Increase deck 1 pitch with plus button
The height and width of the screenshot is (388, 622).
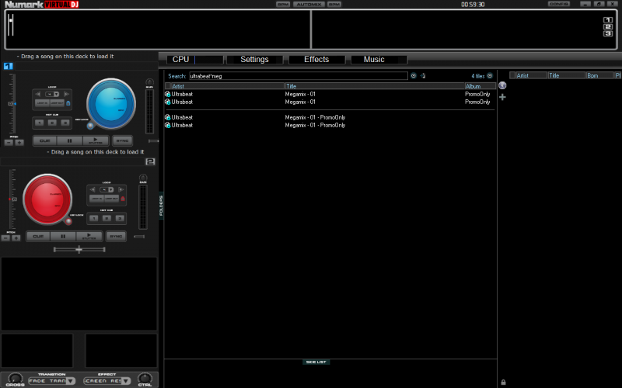(19, 142)
